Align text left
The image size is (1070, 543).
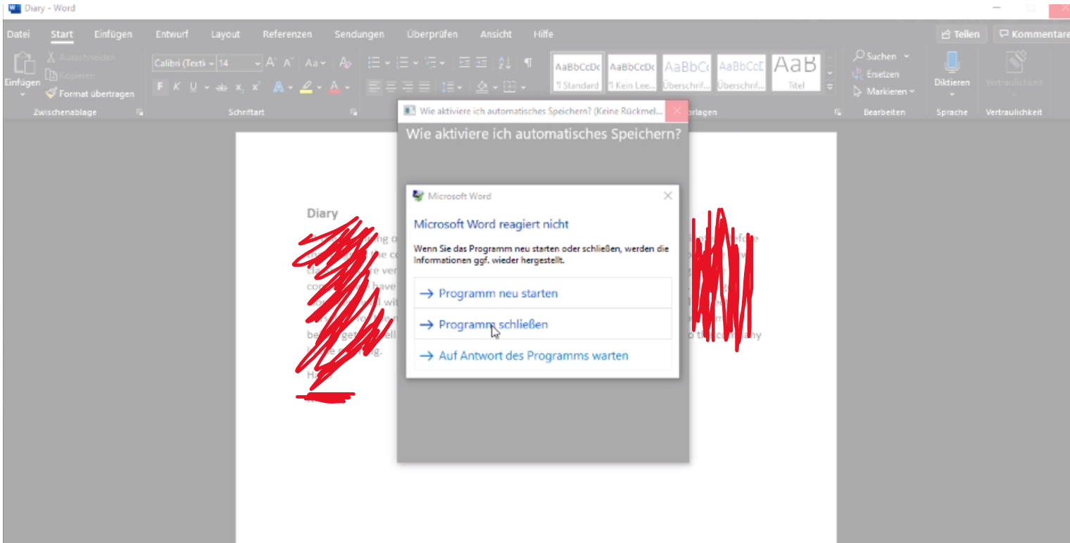click(x=374, y=87)
